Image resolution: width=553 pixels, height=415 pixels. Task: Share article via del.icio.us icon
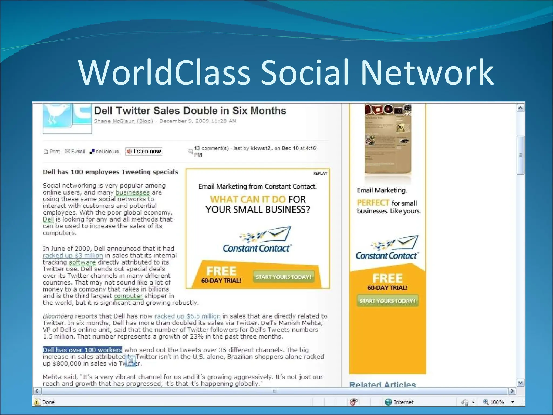[92, 152]
